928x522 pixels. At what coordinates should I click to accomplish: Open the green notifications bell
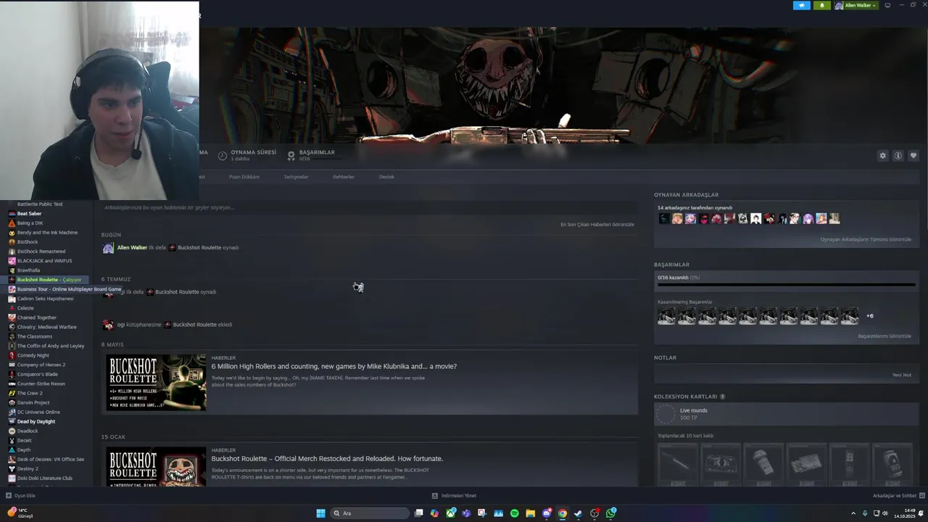pyautogui.click(x=821, y=5)
